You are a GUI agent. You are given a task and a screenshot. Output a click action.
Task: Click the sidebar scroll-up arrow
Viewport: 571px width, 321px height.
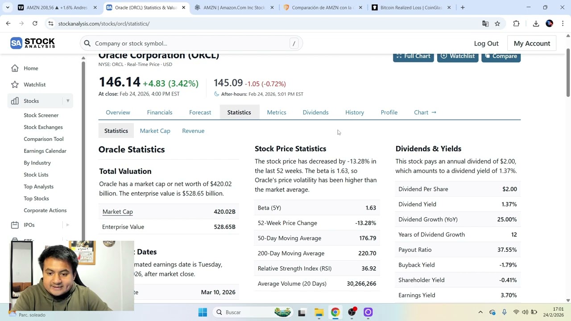click(83, 58)
